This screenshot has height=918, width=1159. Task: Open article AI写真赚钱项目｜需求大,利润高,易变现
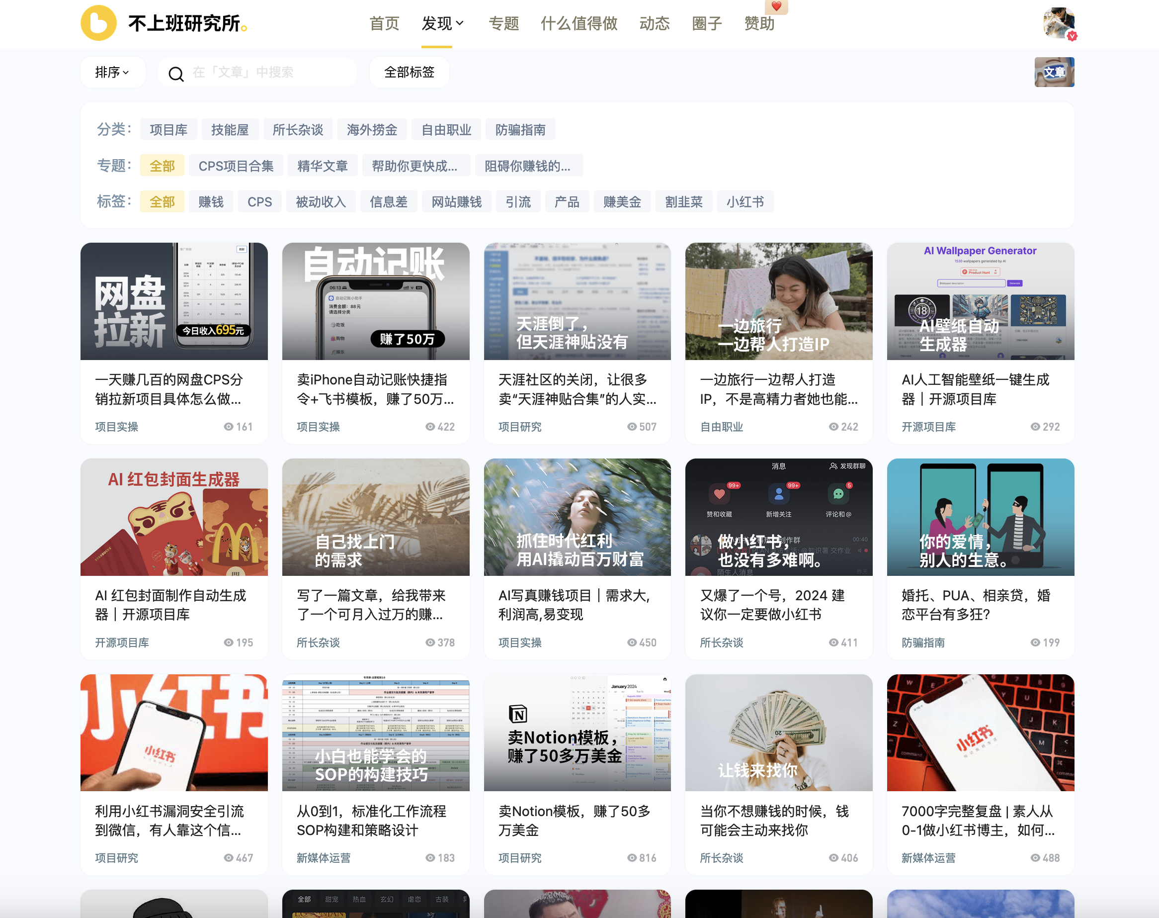pyautogui.click(x=575, y=605)
